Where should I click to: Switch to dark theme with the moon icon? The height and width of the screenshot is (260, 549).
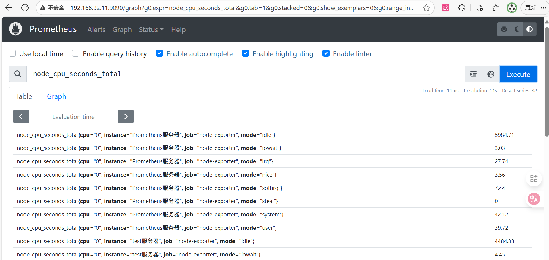coord(517,29)
